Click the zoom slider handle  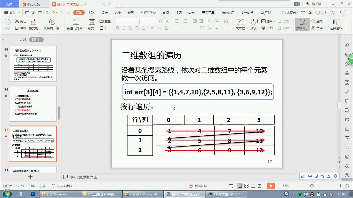(x=312, y=186)
